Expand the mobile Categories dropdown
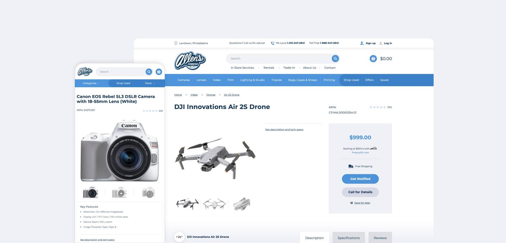 (x=91, y=83)
